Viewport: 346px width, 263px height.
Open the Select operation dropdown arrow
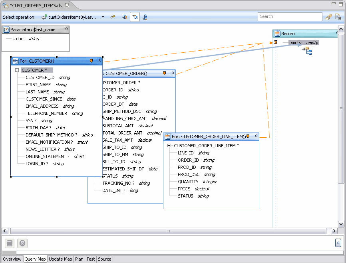click(x=103, y=17)
